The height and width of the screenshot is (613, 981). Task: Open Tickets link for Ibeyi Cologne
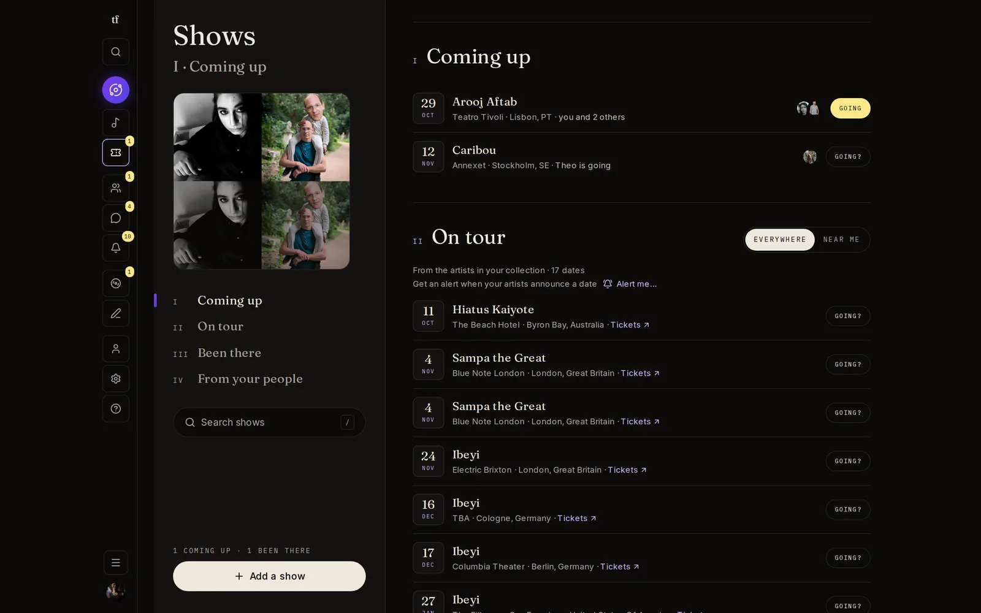point(576,519)
